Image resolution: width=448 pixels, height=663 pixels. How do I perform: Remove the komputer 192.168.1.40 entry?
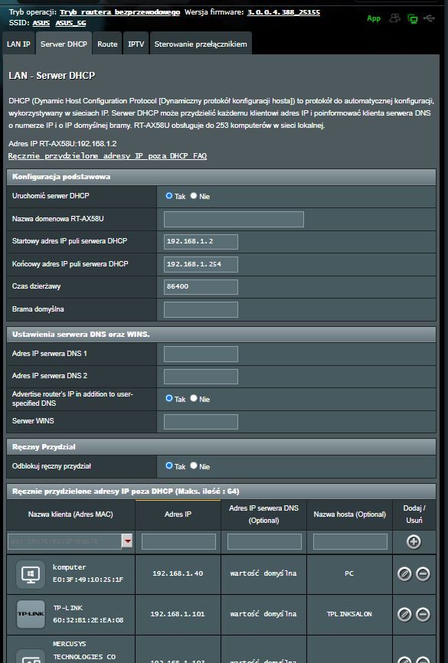[423, 573]
